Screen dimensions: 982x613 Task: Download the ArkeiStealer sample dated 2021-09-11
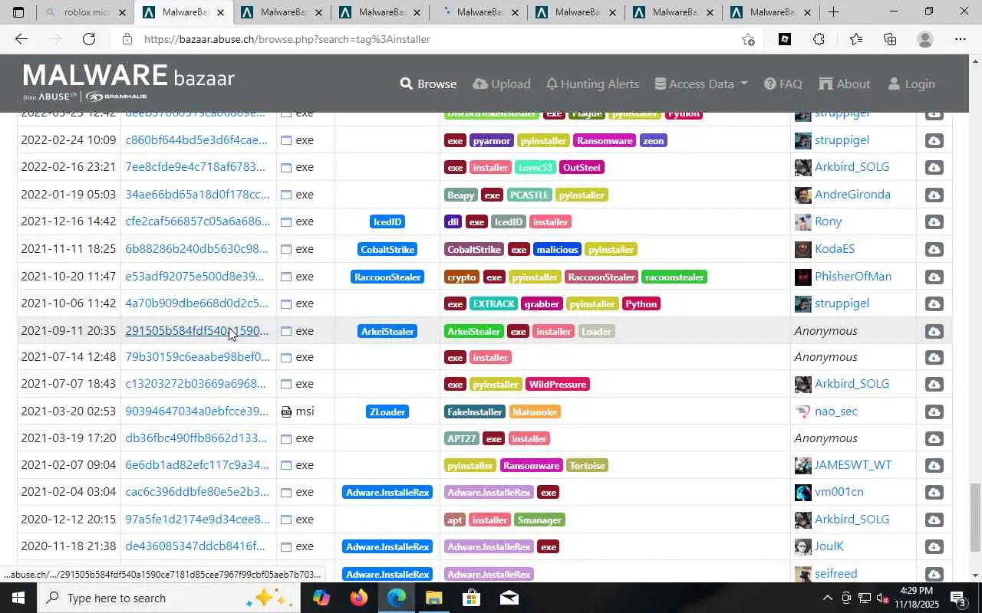point(934,332)
